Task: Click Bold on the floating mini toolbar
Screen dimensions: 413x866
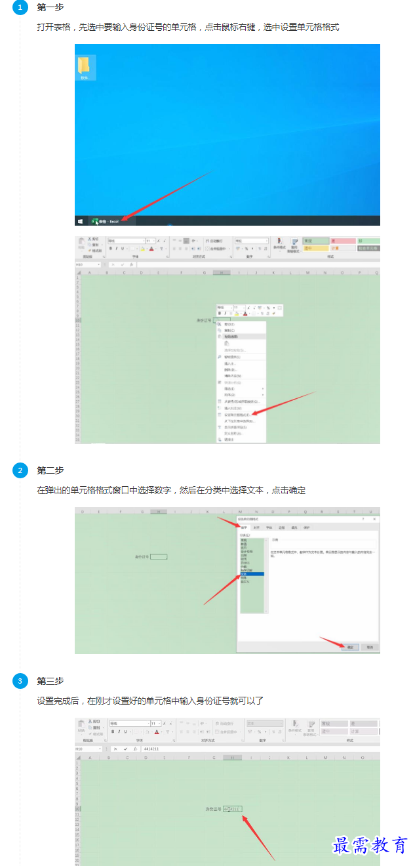Action: pyautogui.click(x=220, y=314)
